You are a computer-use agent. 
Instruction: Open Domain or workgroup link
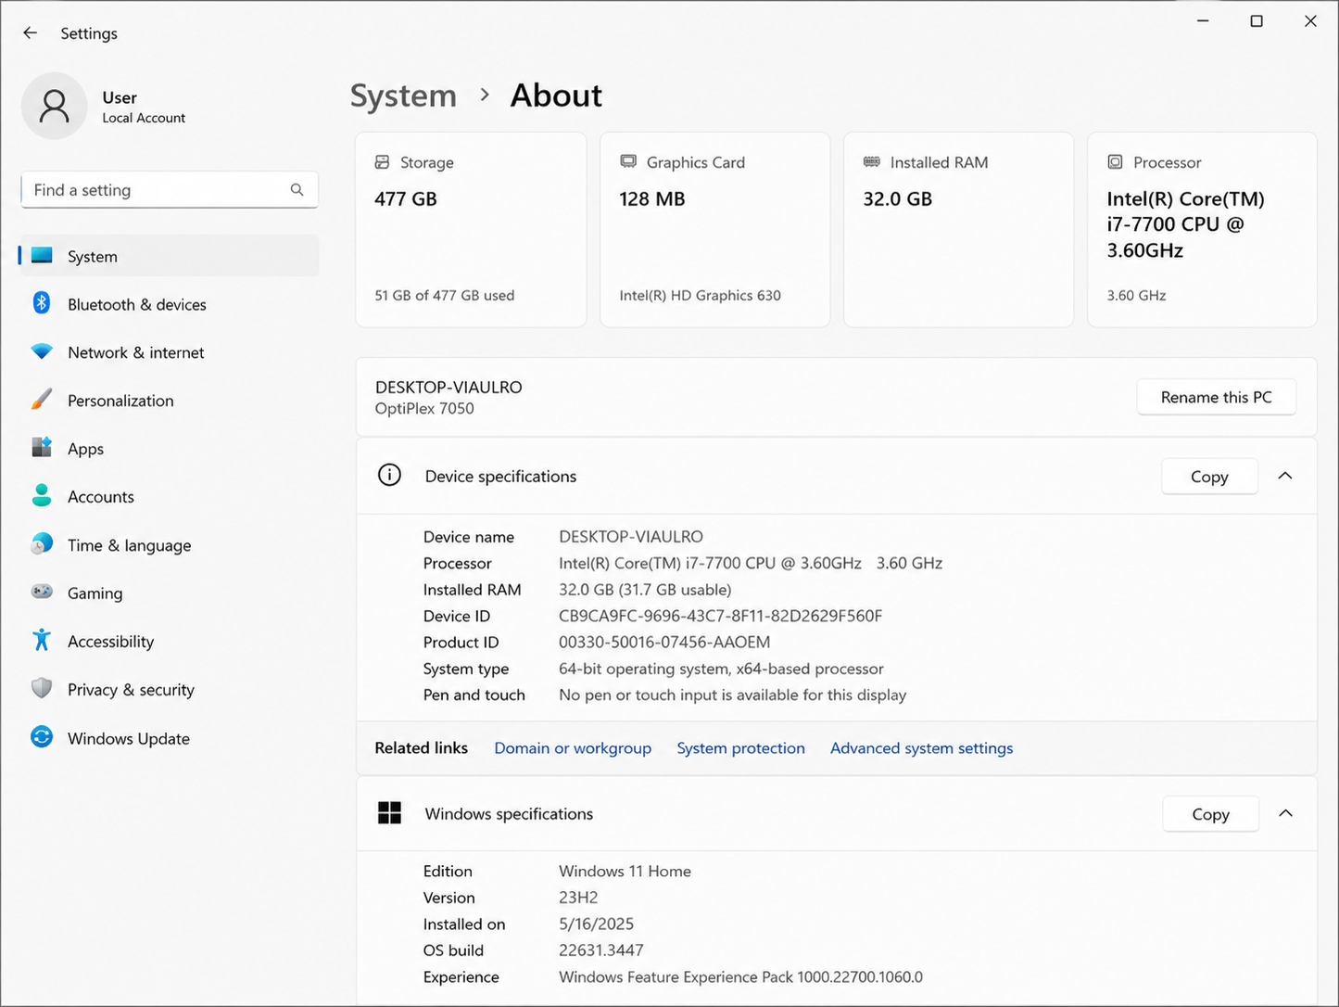[573, 748]
